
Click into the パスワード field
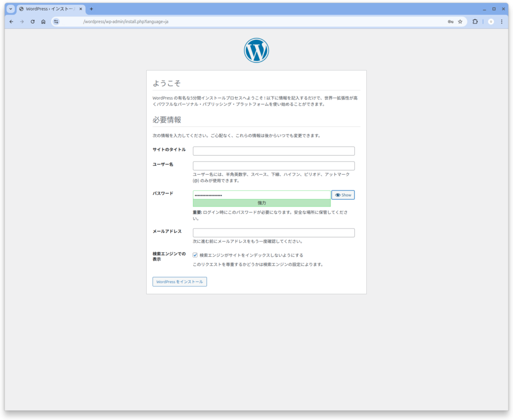(262, 195)
